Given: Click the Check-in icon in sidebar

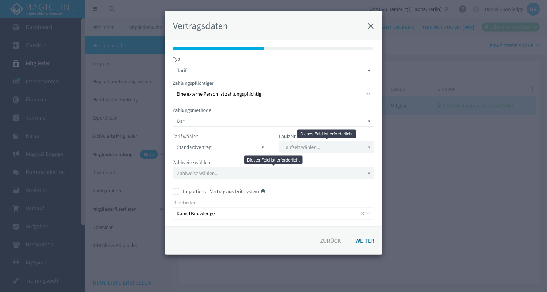Looking at the screenshot, I should pos(16,45).
